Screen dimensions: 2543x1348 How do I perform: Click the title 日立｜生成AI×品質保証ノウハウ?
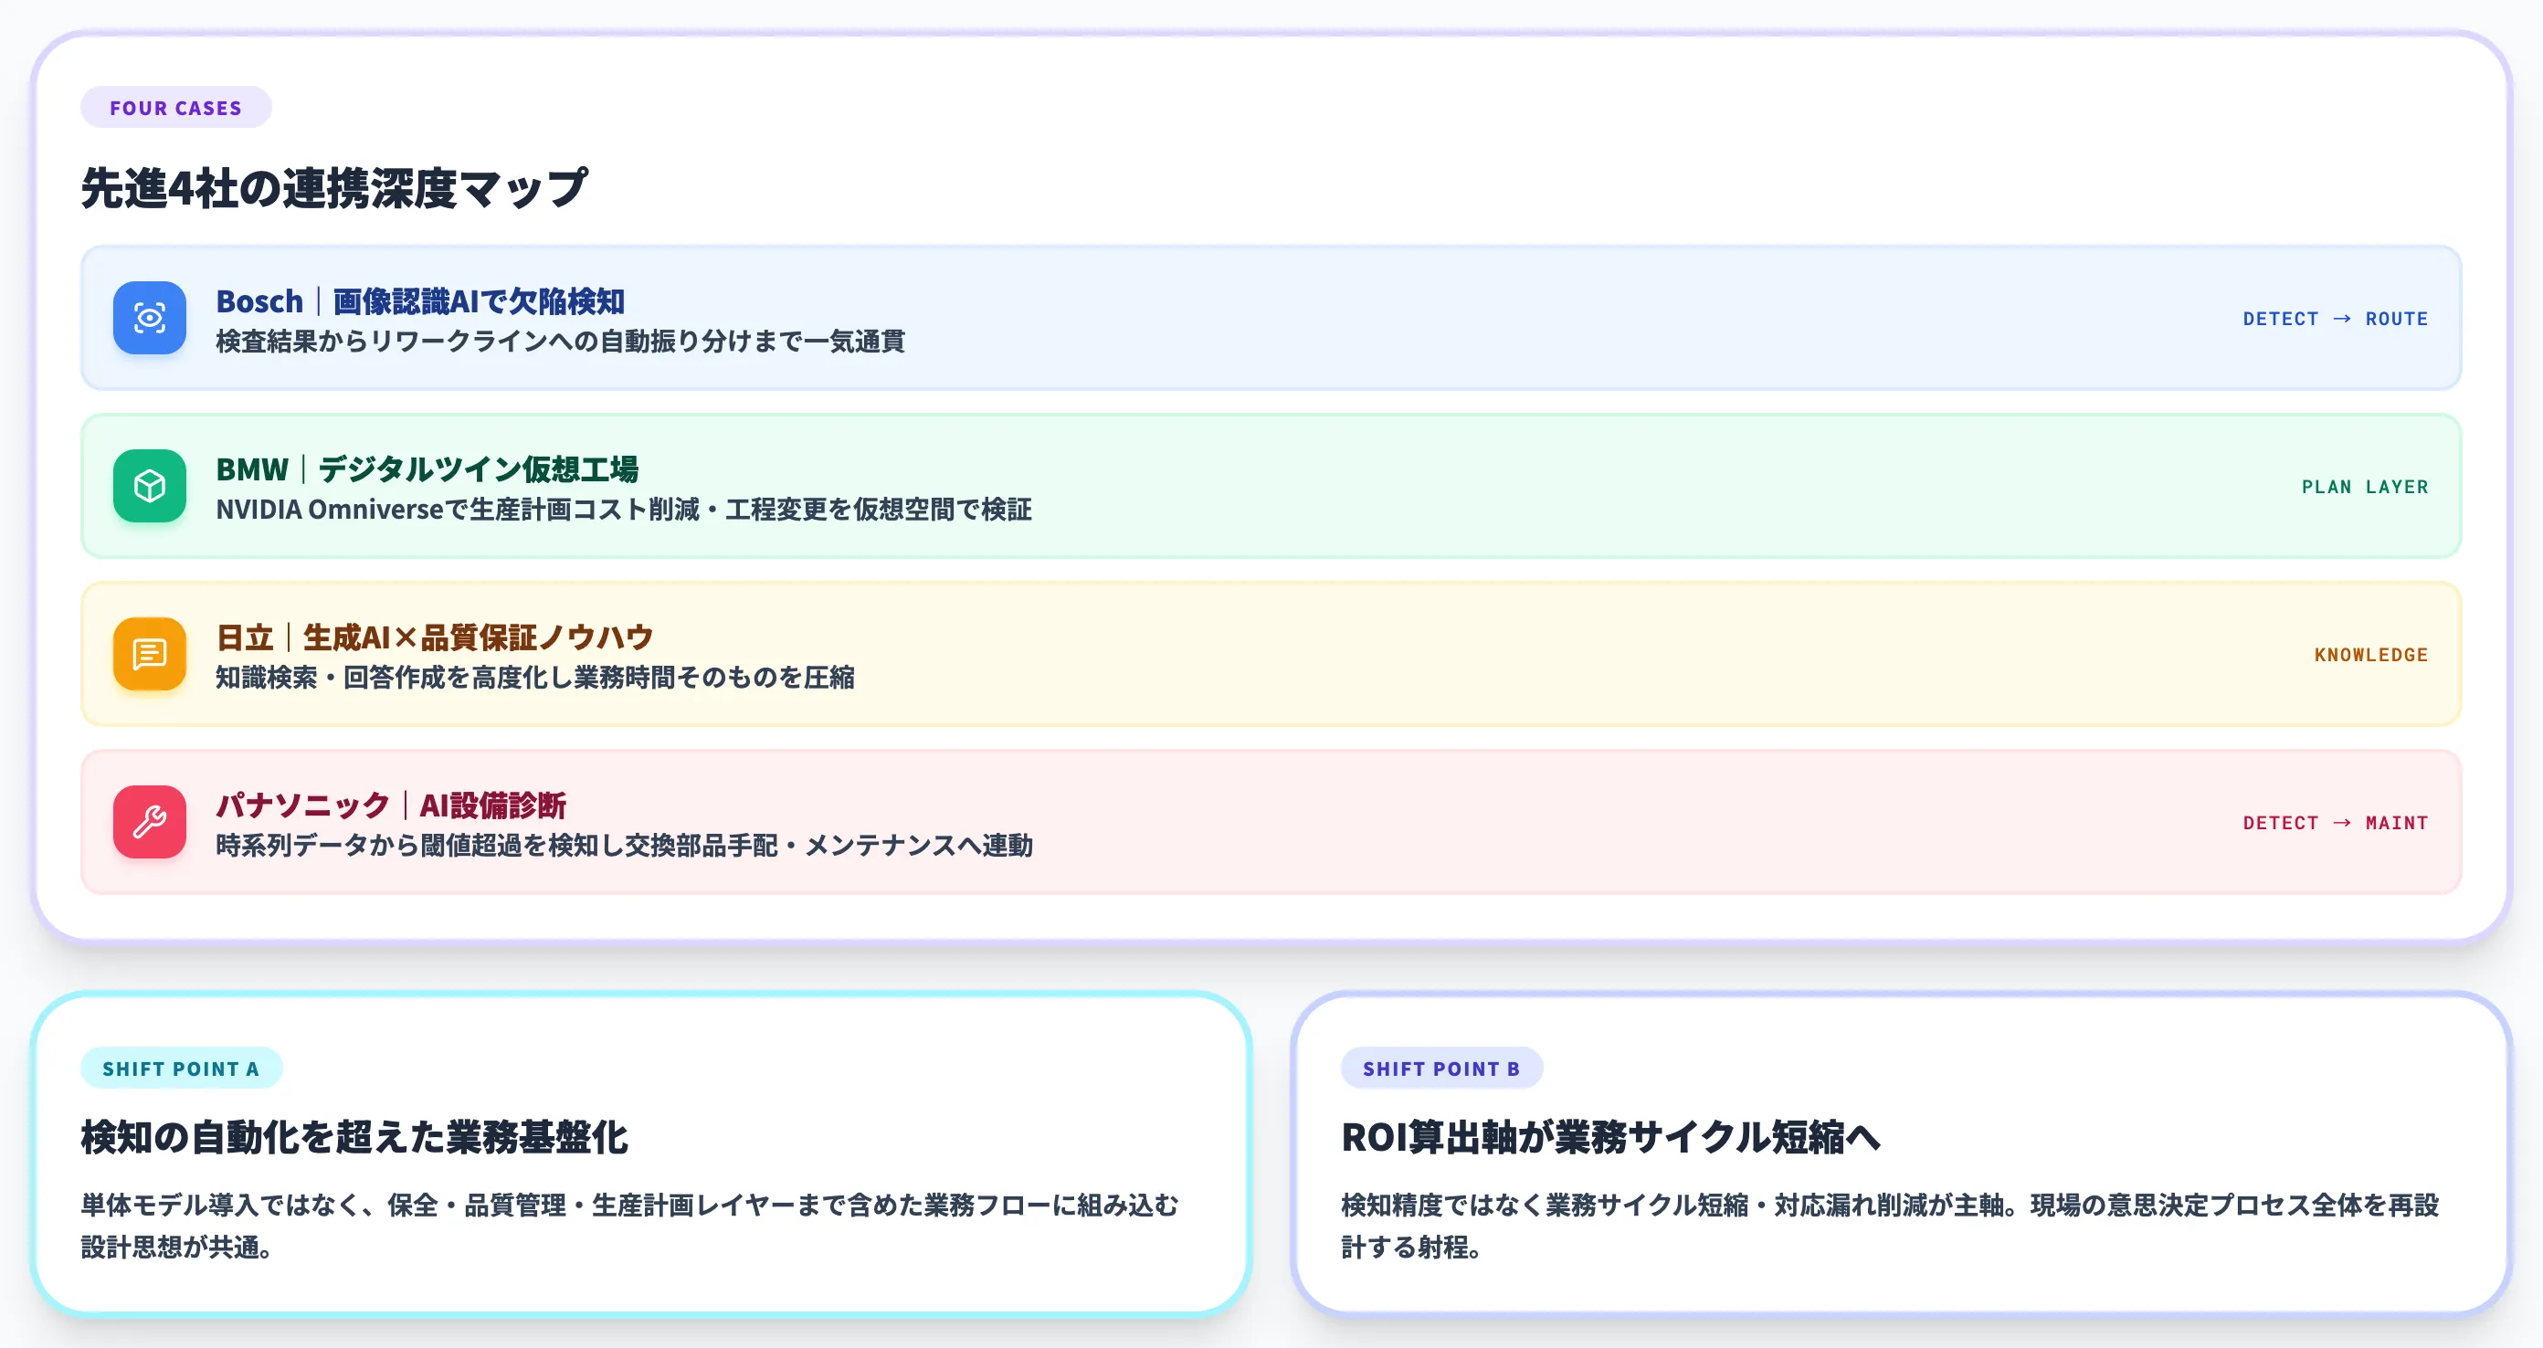435,637
